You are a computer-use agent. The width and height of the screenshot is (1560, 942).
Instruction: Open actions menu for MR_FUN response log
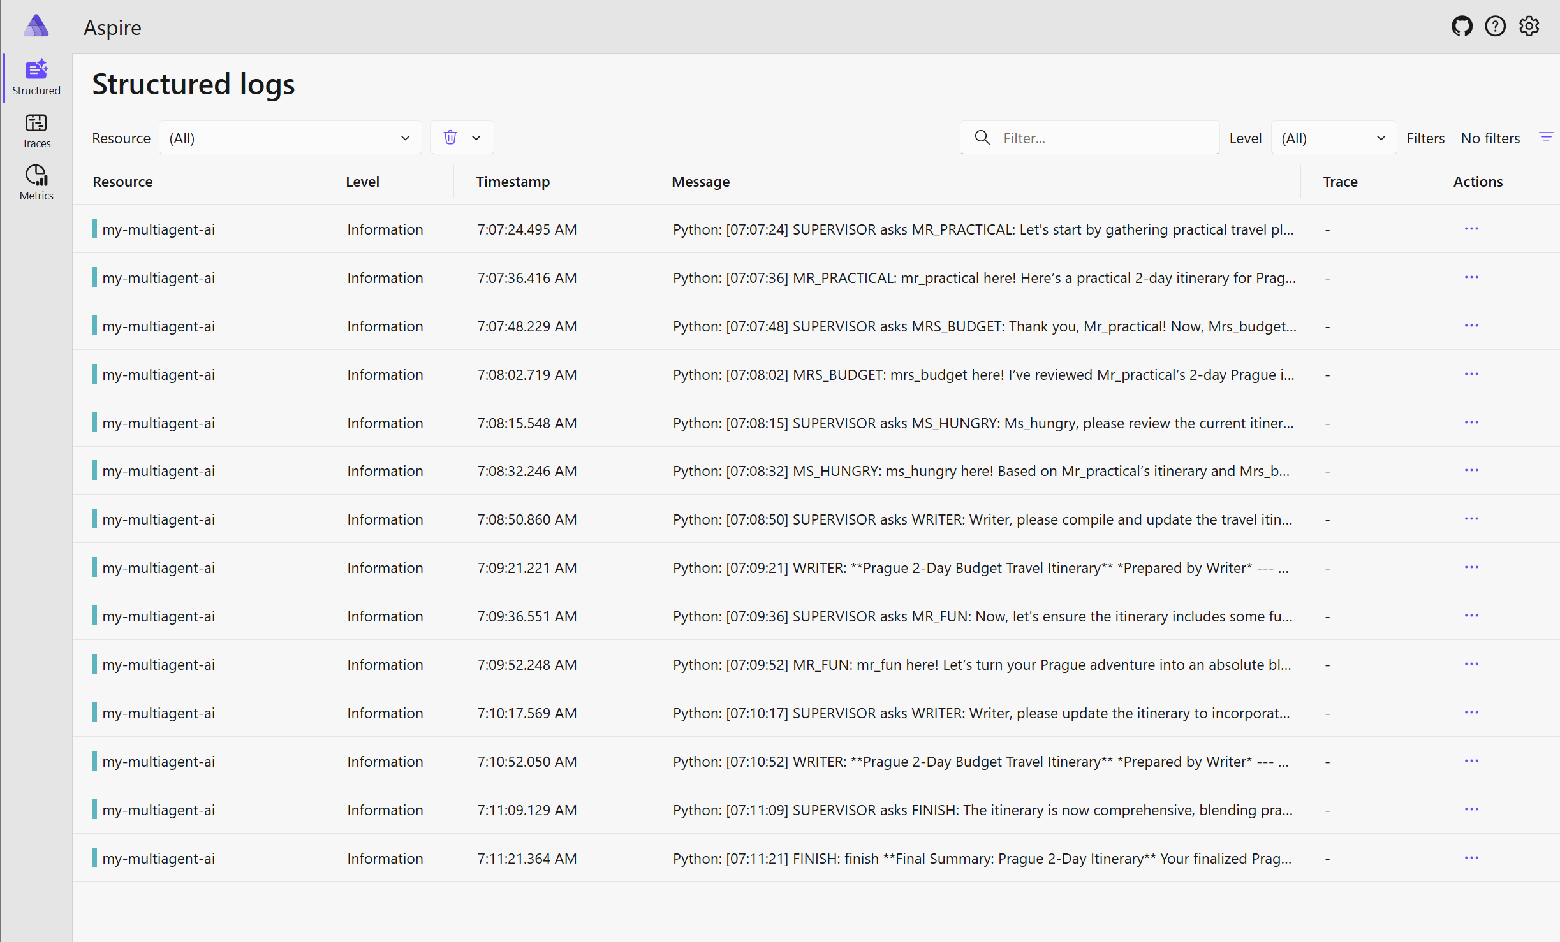click(1471, 664)
